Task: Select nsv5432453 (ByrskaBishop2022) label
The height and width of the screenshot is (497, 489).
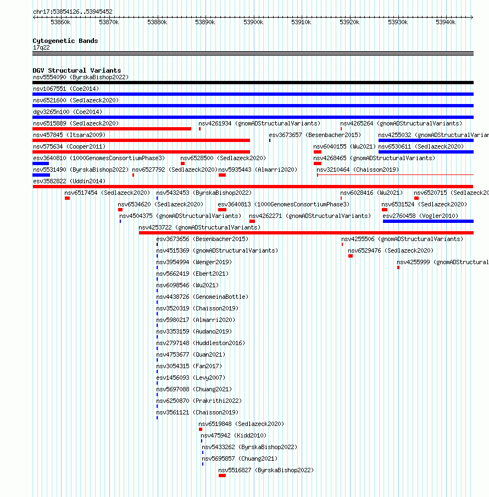Action: (204, 193)
